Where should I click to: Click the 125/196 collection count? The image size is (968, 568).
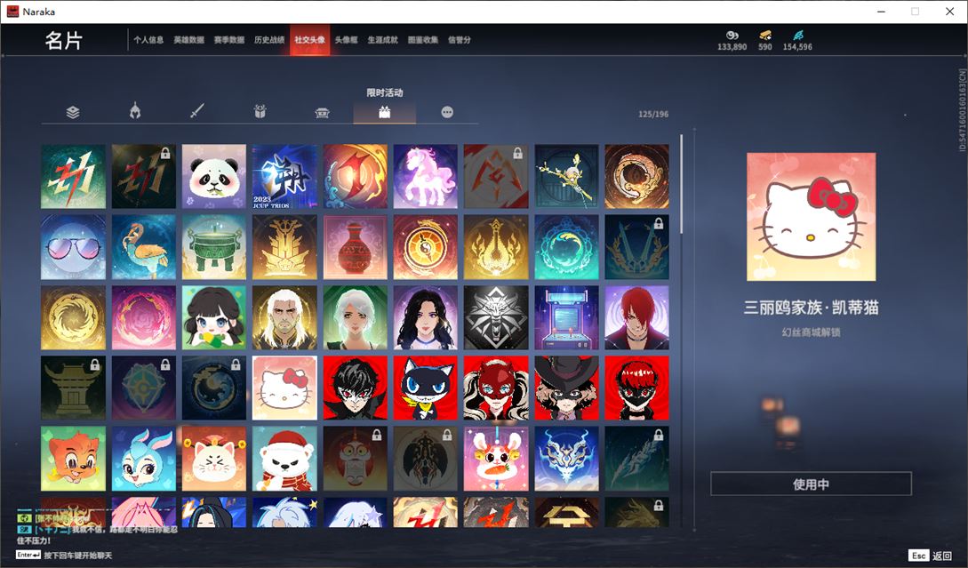653,114
